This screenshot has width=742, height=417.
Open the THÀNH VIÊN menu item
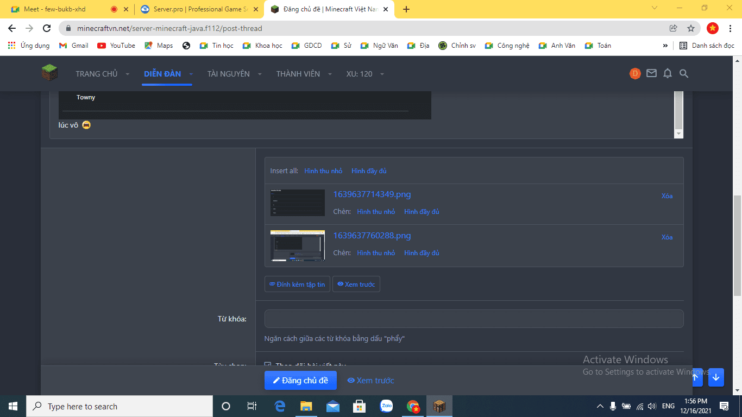pos(298,74)
